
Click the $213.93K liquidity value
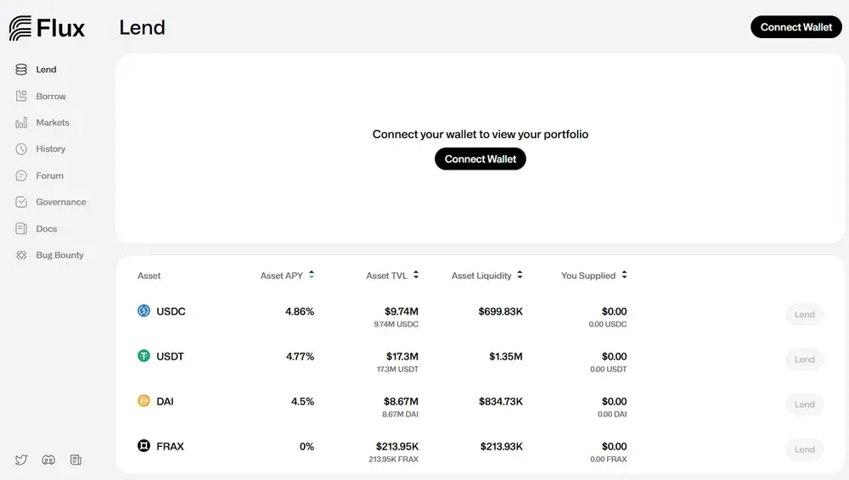click(502, 446)
